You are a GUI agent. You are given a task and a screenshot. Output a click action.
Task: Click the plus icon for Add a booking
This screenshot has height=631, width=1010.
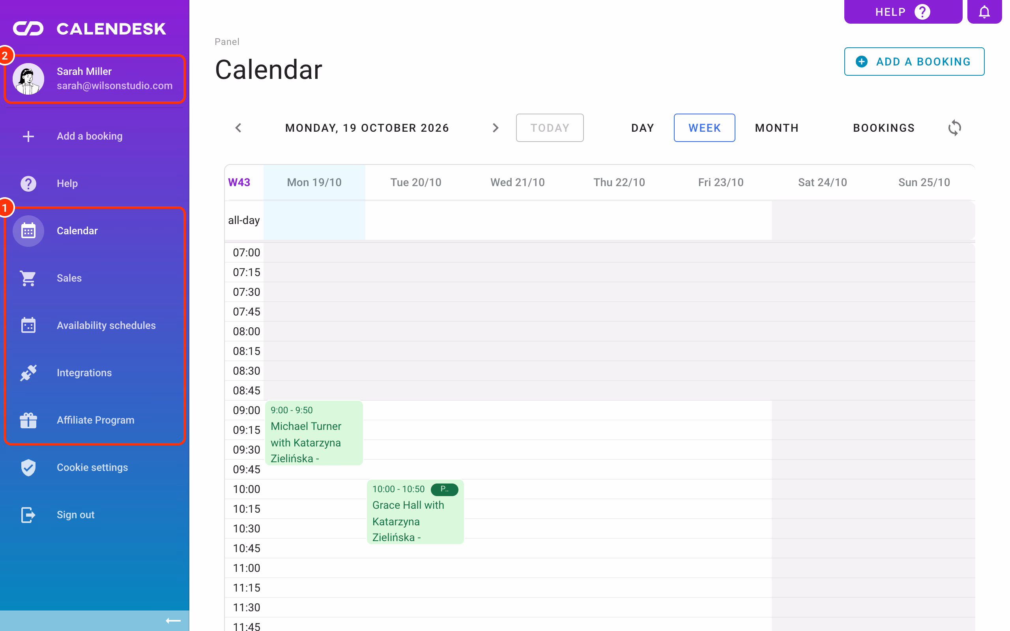point(28,136)
